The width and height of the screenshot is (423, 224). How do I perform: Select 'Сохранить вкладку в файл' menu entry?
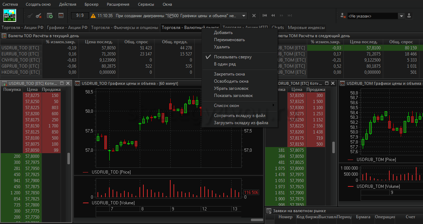click(x=239, y=116)
